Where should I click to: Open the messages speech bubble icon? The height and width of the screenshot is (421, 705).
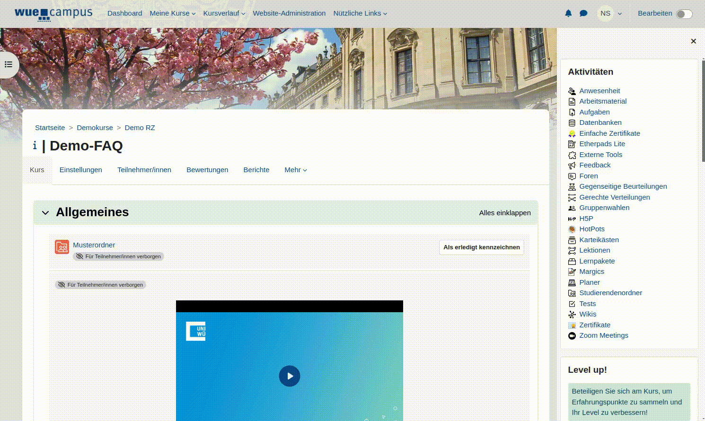pos(583,13)
